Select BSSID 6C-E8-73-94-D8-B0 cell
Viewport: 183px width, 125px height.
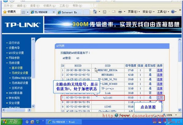(78, 98)
